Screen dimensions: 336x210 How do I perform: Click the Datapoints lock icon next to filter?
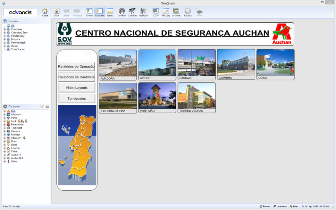[47, 107]
